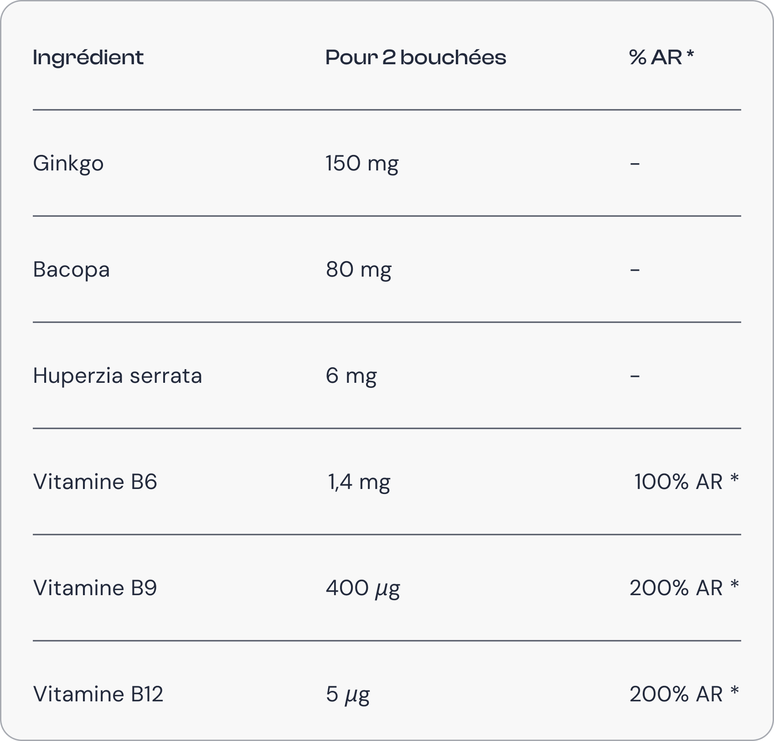Select the Ginkgo ingredient name

68,164
